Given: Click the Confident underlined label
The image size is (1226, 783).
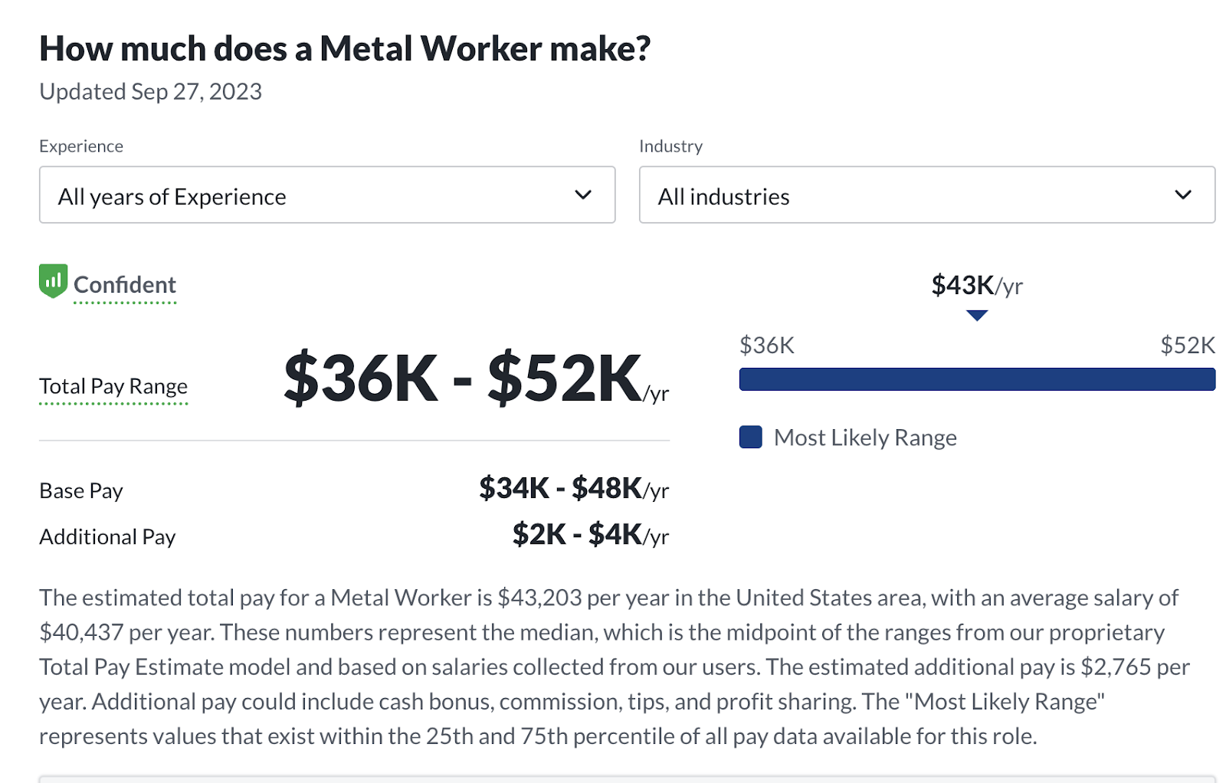Looking at the screenshot, I should click(x=125, y=285).
